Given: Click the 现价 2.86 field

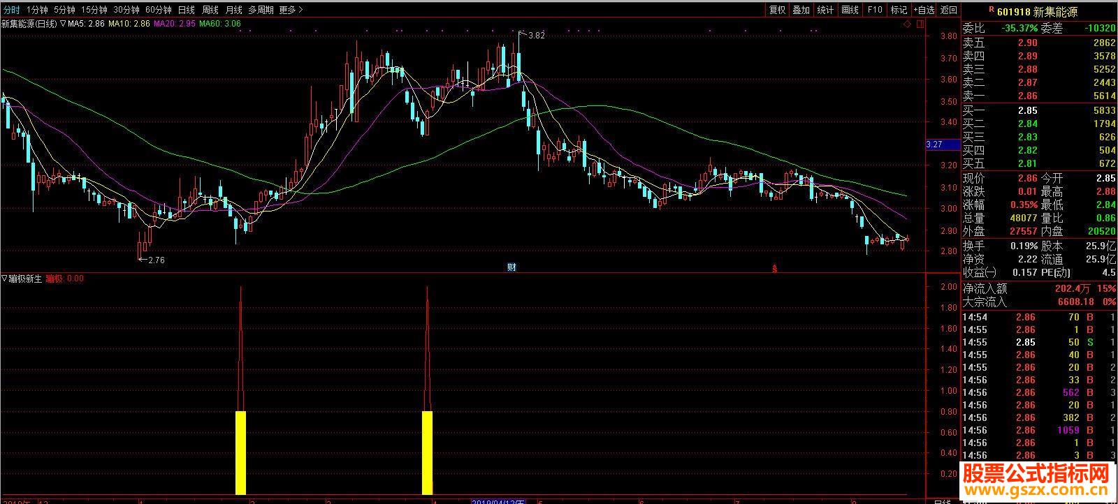Looking at the screenshot, I should [1000, 179].
